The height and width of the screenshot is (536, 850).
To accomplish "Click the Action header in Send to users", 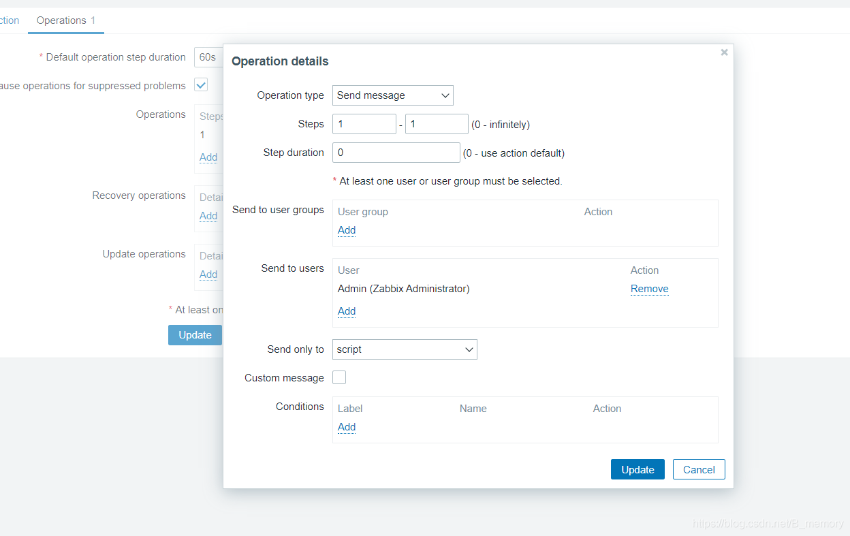I will point(644,270).
